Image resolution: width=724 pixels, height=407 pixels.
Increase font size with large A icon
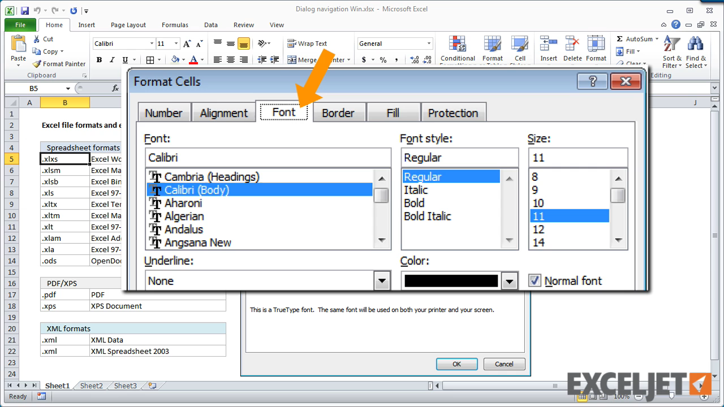[x=187, y=44]
